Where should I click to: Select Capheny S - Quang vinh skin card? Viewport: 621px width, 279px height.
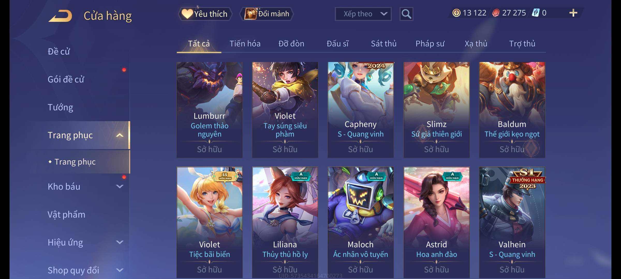click(360, 110)
